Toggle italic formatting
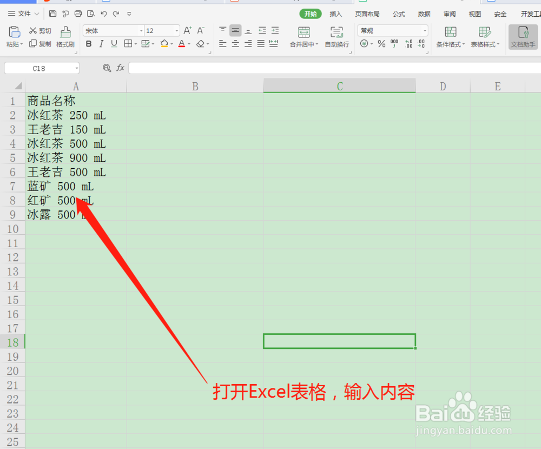541x449 pixels. point(101,44)
